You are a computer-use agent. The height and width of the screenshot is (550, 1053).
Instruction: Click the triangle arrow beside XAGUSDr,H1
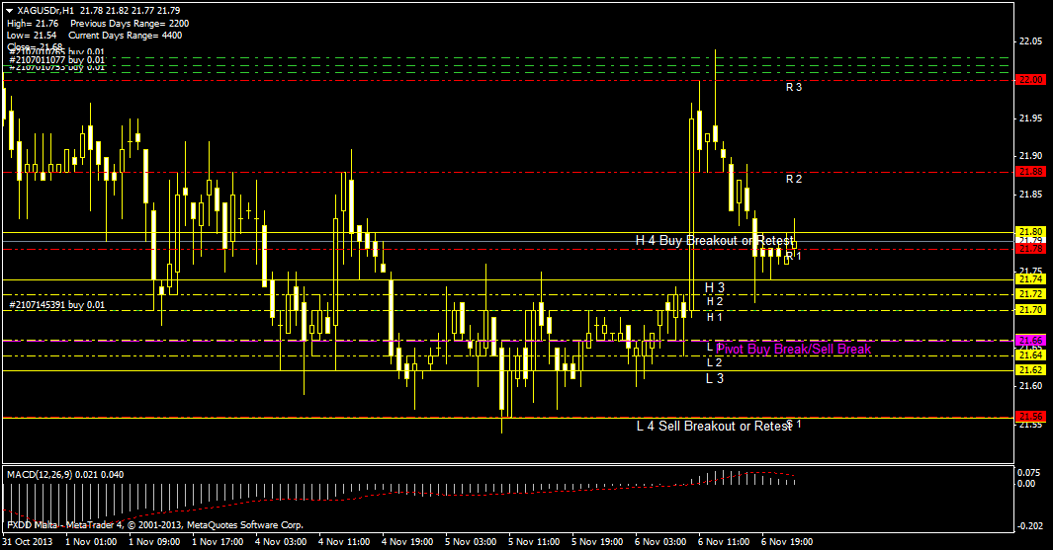[x=10, y=11]
